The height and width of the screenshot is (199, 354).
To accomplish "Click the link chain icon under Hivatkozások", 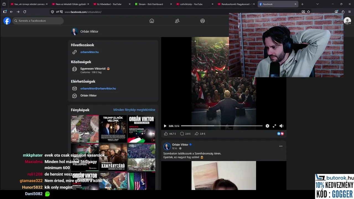I will click(x=74, y=52).
